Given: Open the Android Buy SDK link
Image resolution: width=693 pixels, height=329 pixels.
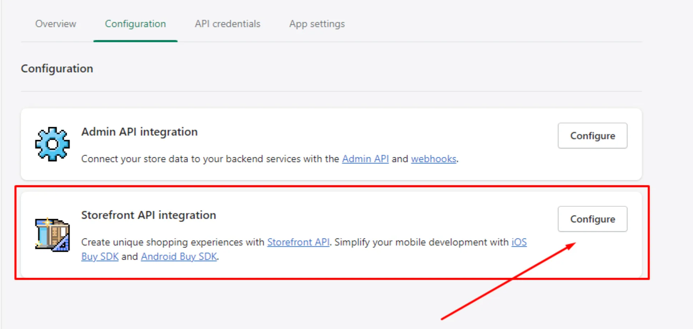Looking at the screenshot, I should [179, 256].
